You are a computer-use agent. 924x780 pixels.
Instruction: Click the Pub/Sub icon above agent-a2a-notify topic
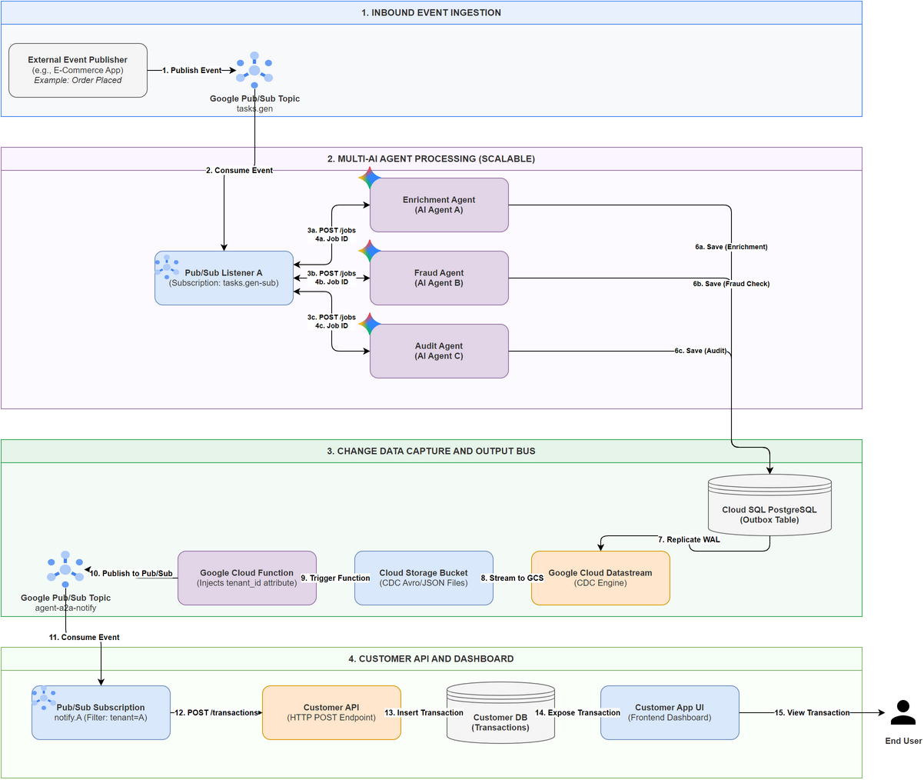(65, 570)
